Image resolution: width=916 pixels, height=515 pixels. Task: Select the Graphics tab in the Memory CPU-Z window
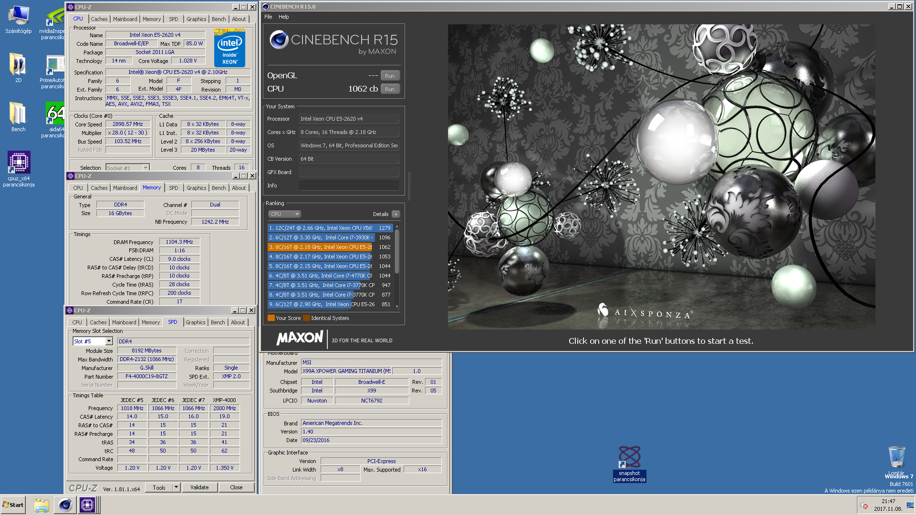[x=196, y=188]
